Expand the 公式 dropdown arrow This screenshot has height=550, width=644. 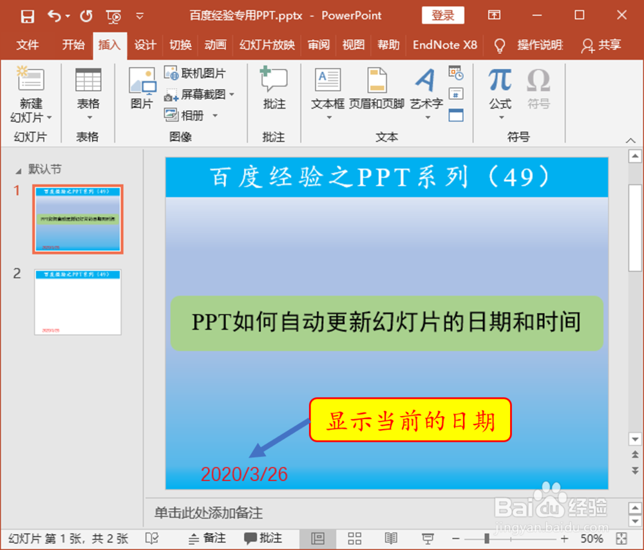[501, 118]
